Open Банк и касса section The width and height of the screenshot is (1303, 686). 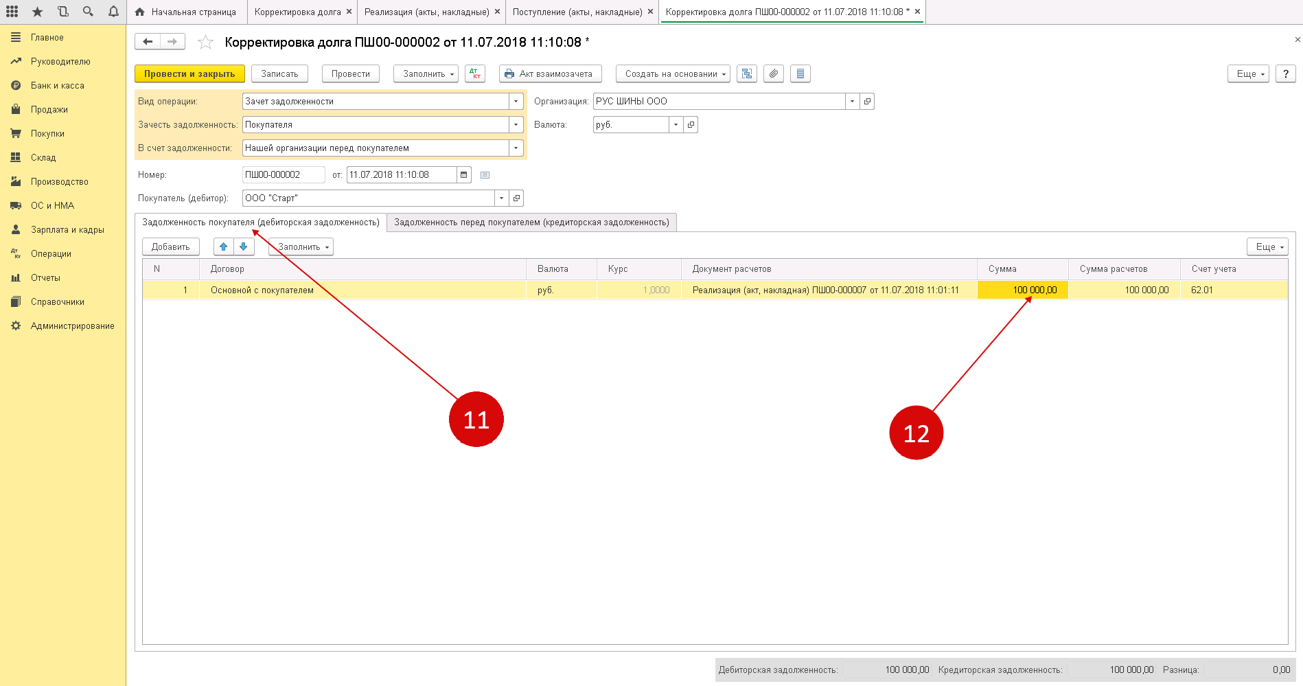coord(57,86)
